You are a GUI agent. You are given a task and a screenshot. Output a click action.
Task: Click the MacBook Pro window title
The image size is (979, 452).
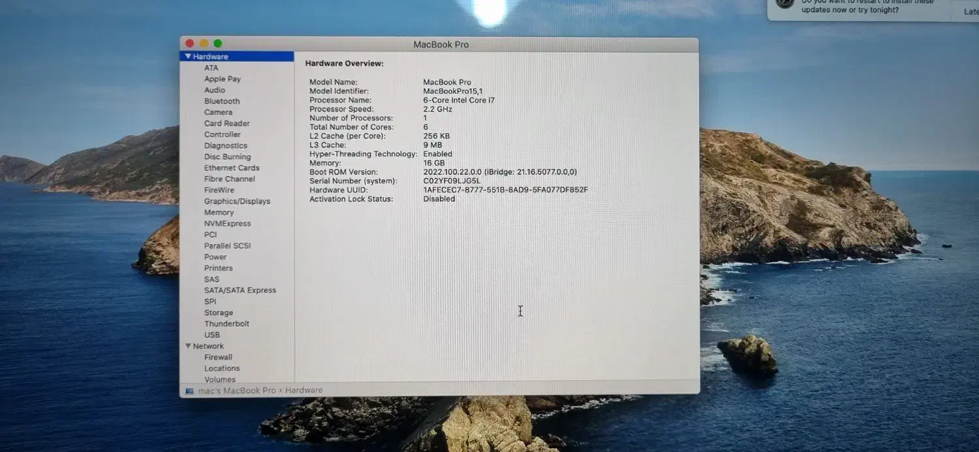tap(441, 44)
